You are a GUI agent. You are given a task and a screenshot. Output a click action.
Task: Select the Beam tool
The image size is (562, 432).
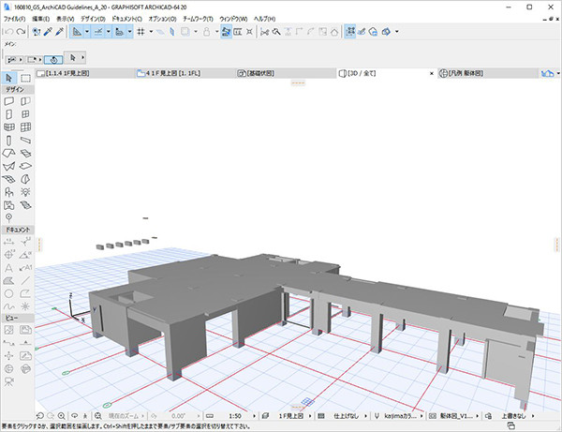click(x=25, y=141)
